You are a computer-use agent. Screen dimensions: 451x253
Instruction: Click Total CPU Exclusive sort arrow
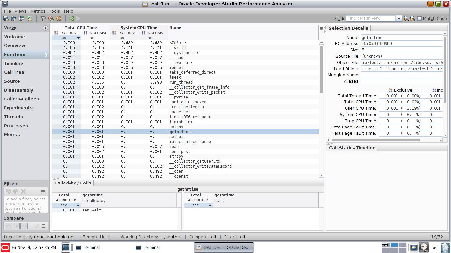[x=78, y=38]
